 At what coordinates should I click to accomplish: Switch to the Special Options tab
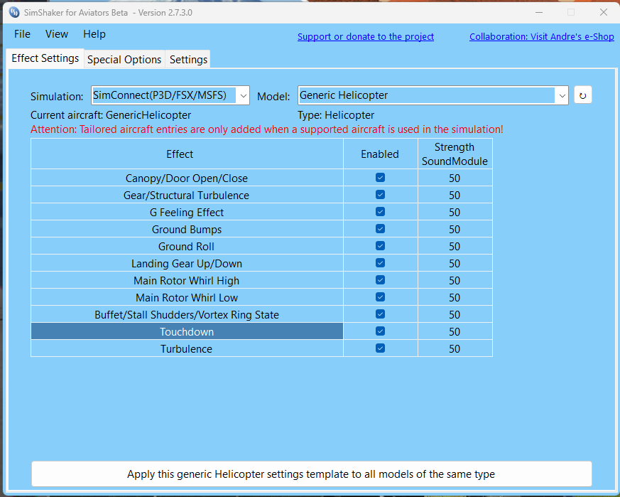click(124, 60)
